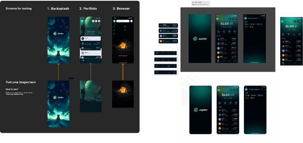Click the teal avatar icon on the far-right portfolio screen
This screenshot has width=303, height=143.
282,21
